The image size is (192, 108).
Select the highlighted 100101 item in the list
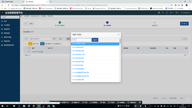click(95, 44)
